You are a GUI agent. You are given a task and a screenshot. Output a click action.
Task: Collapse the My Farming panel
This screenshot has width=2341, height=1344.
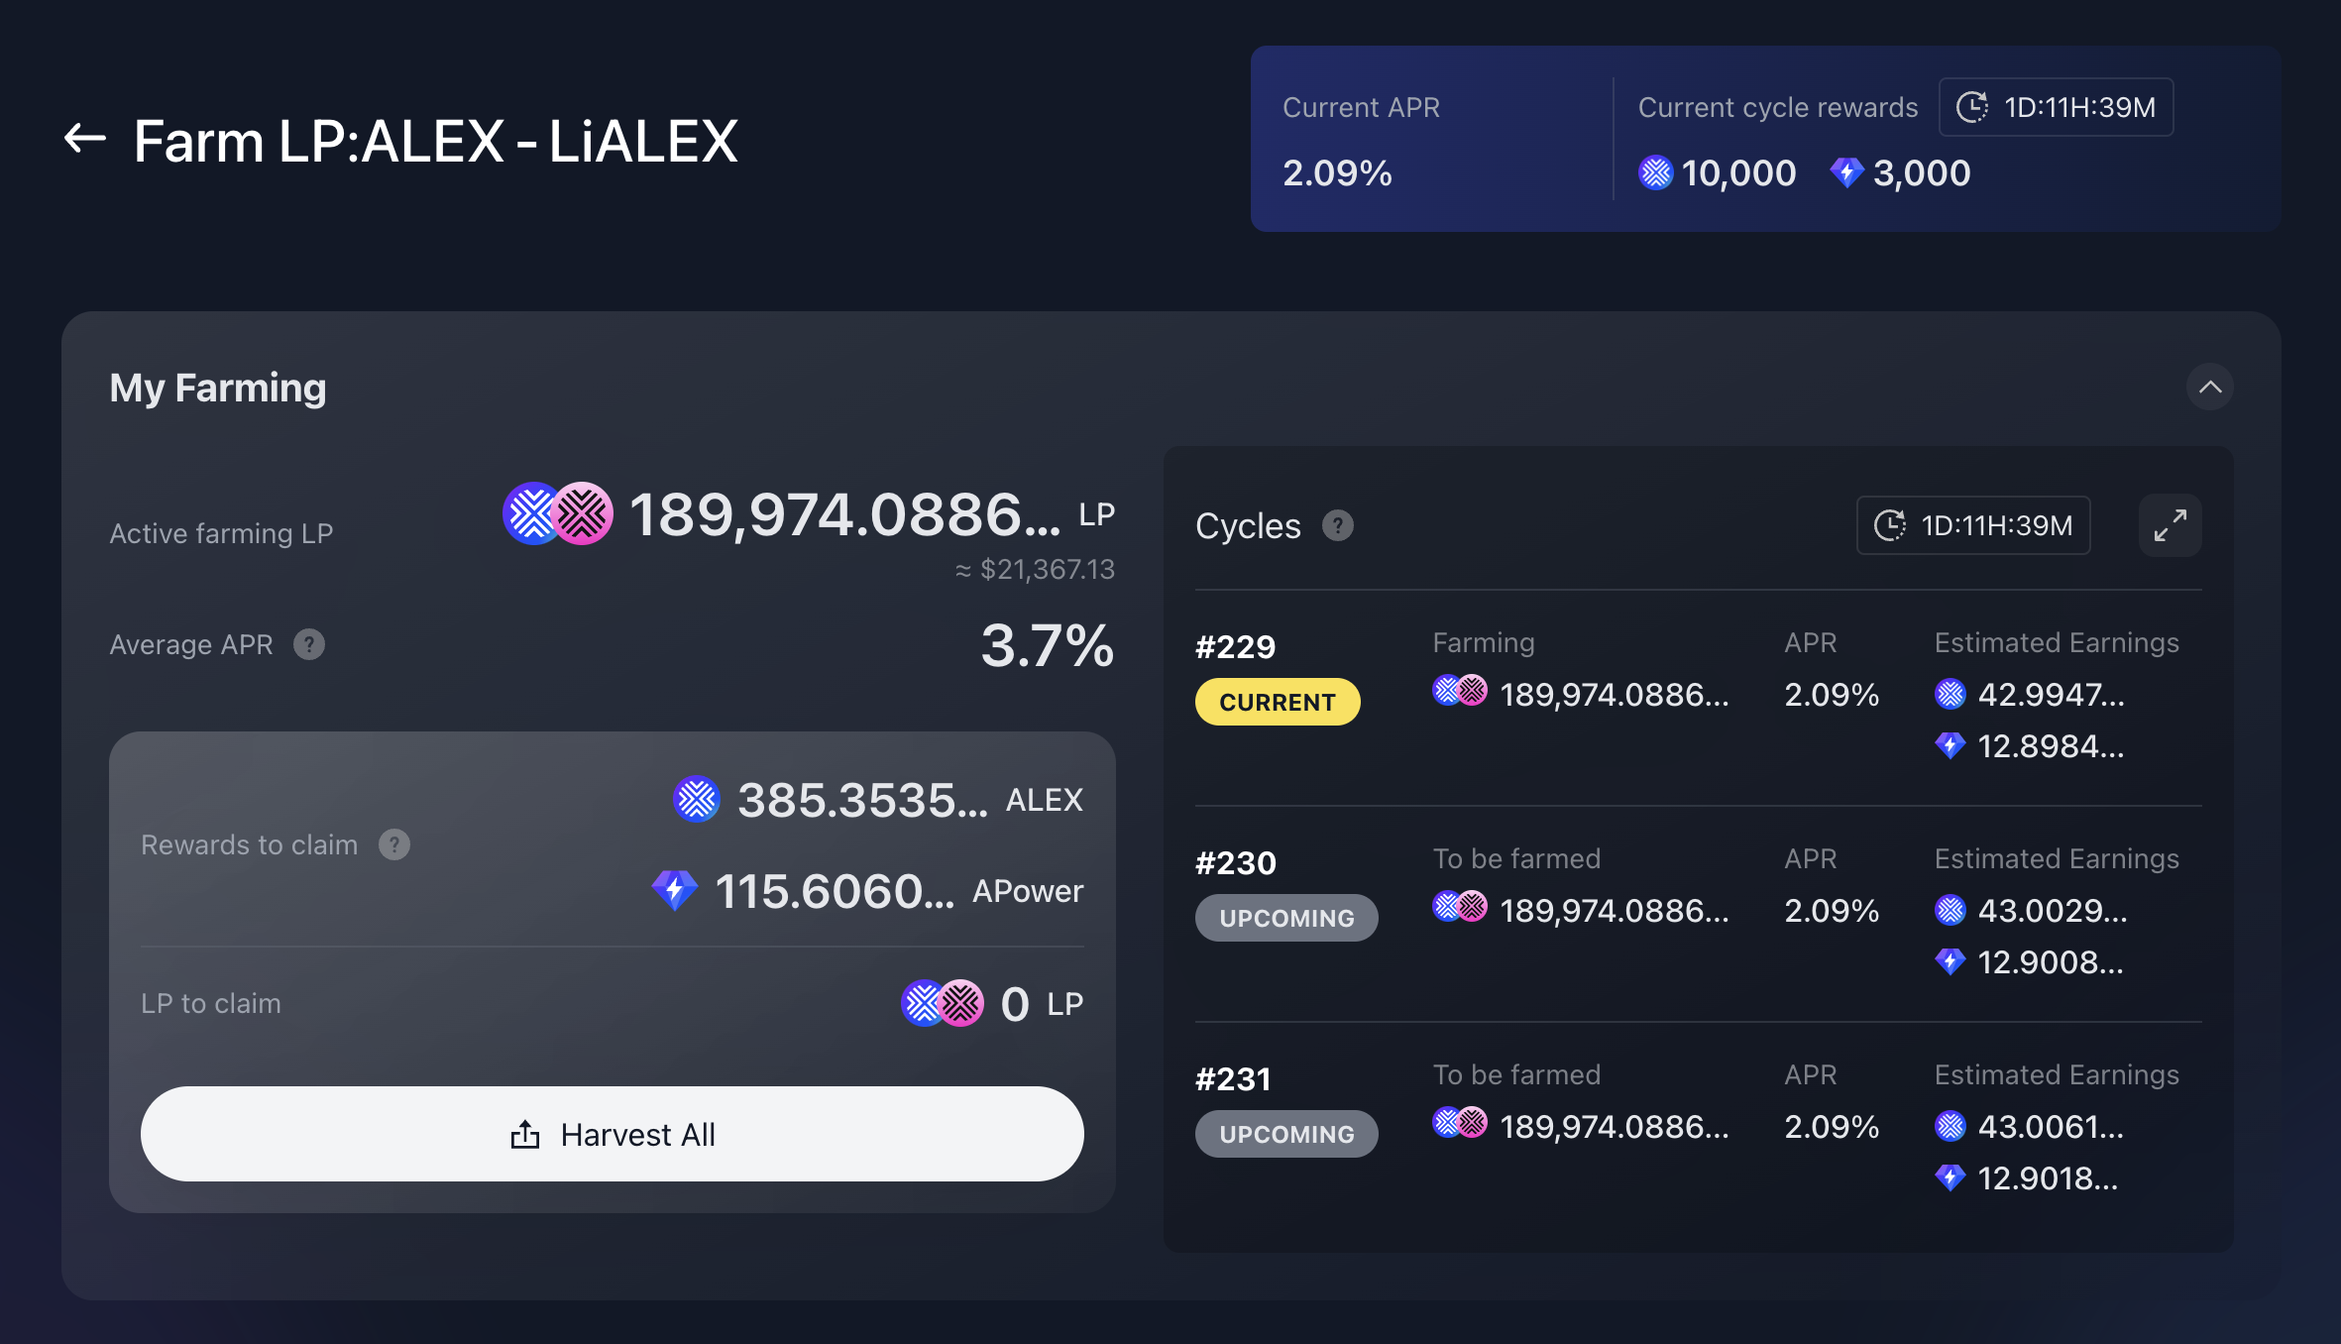(2209, 387)
